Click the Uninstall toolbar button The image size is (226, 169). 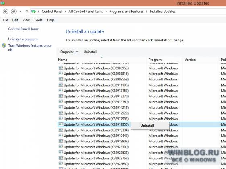tap(90, 52)
